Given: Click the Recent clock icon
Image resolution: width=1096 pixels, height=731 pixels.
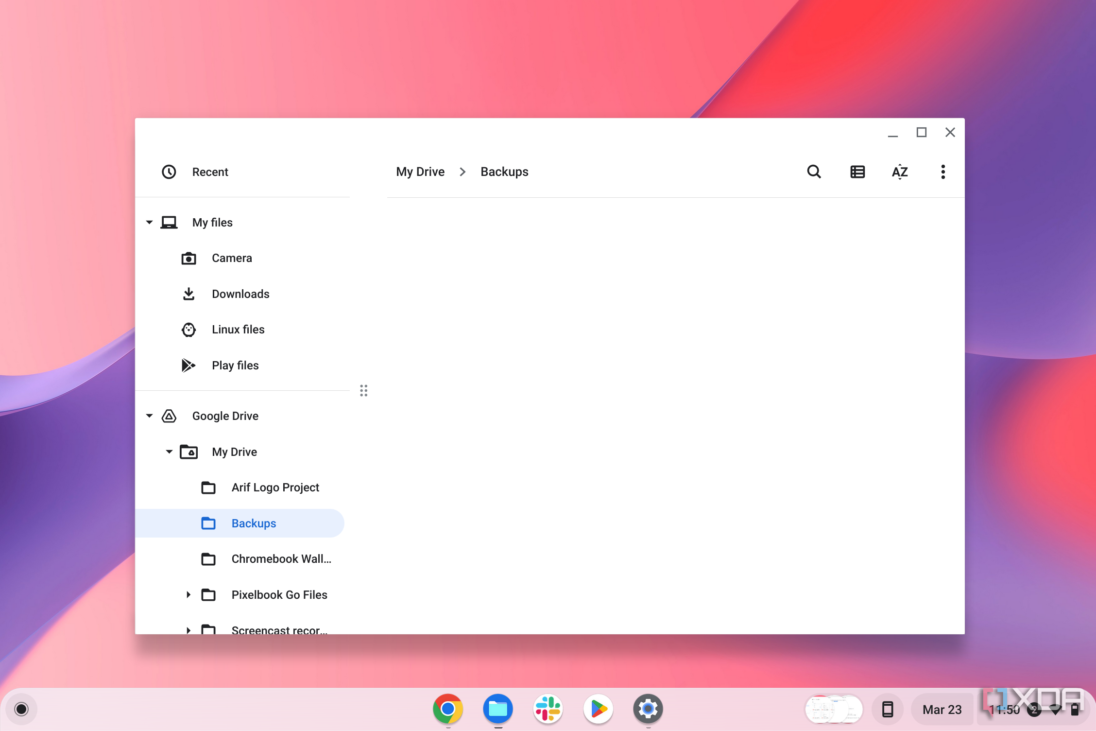Looking at the screenshot, I should tap(169, 171).
